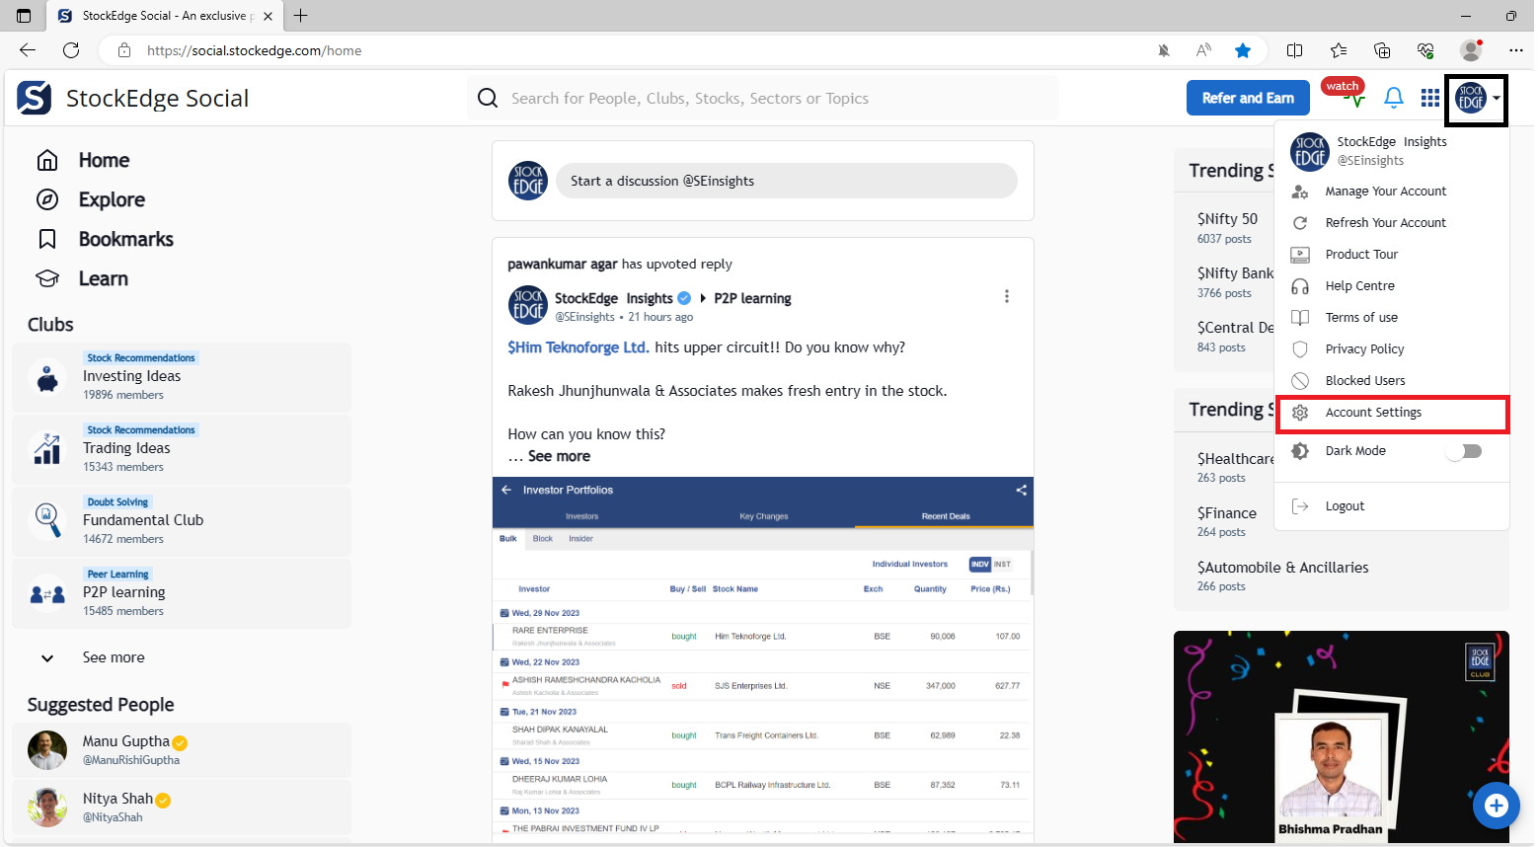Collapse the profile dropdown arrow
1540x847 pixels.
pos(1497,98)
